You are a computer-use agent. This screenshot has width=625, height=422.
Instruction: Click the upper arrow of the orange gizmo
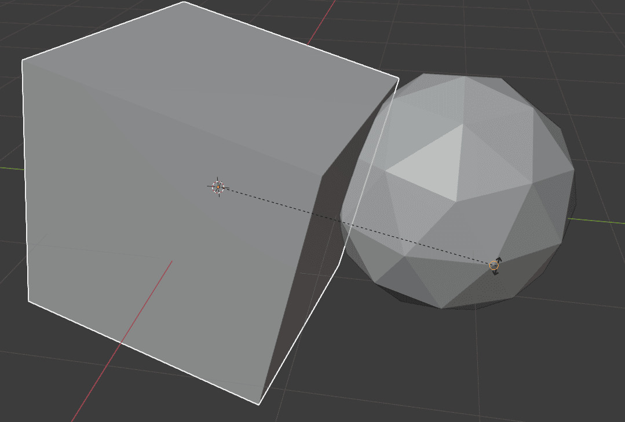click(x=499, y=258)
